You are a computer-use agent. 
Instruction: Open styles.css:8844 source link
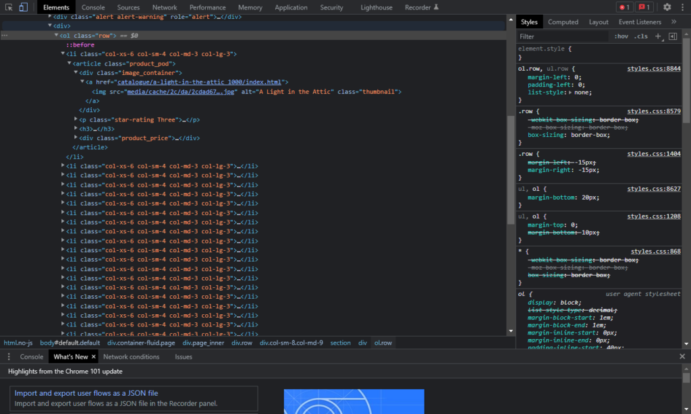(653, 69)
